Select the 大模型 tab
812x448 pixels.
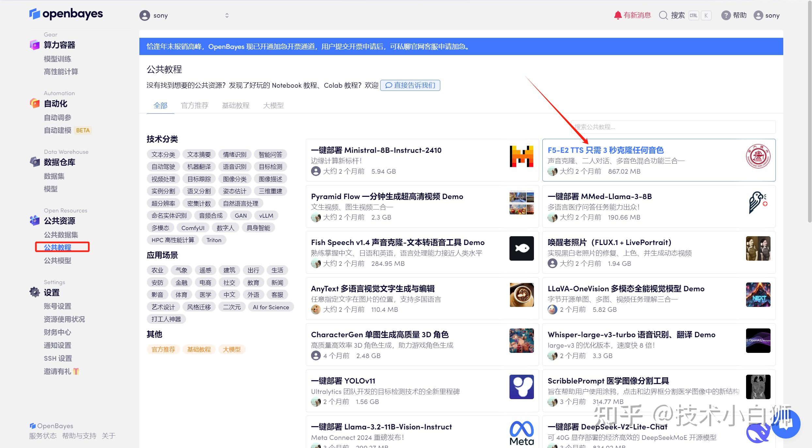coord(273,105)
